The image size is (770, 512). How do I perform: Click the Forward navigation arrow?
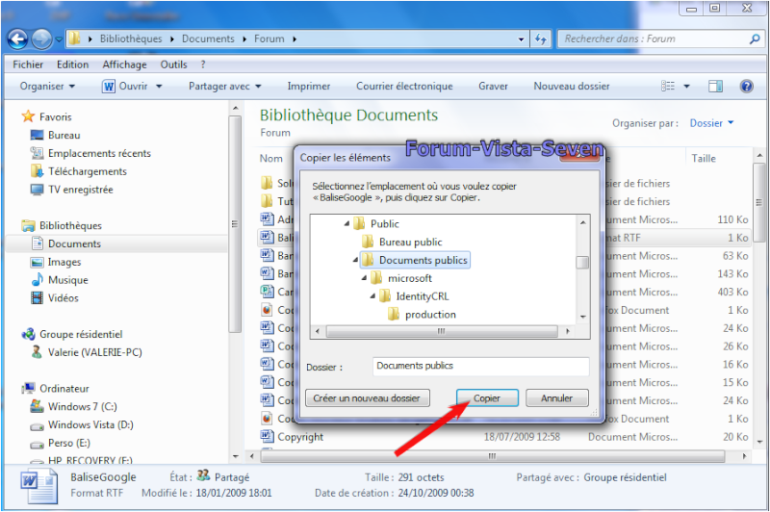[x=41, y=39]
